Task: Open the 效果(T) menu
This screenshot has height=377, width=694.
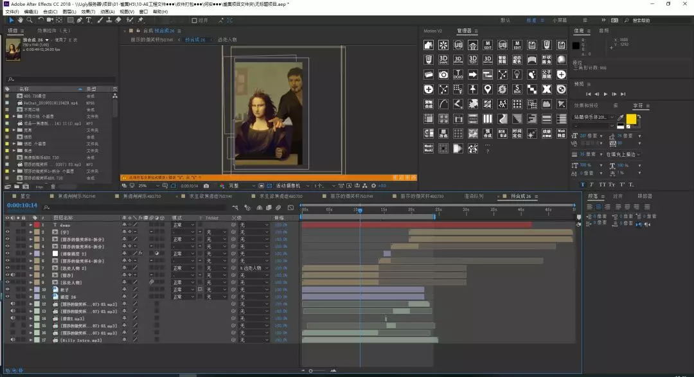Action: [88, 12]
